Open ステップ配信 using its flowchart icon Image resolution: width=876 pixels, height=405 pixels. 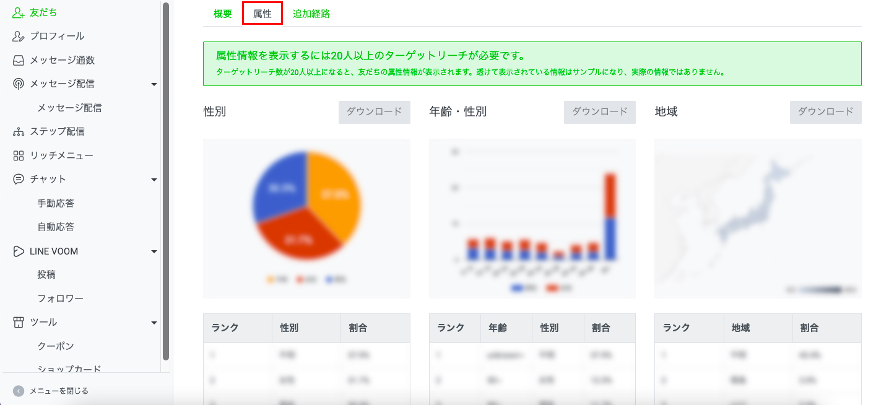(x=18, y=131)
